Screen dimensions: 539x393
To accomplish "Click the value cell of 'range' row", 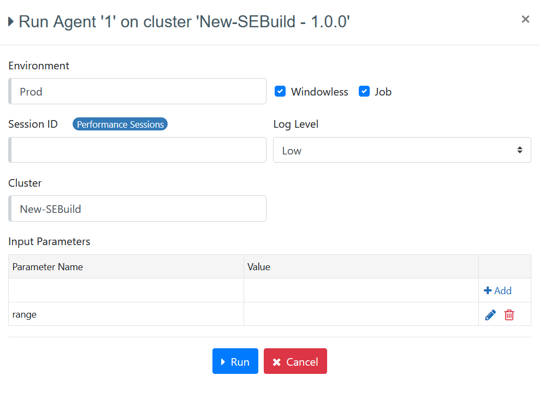I will pos(361,314).
